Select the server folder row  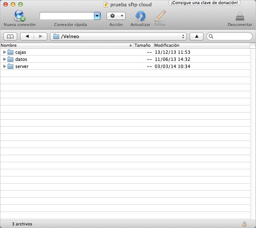tap(75, 67)
